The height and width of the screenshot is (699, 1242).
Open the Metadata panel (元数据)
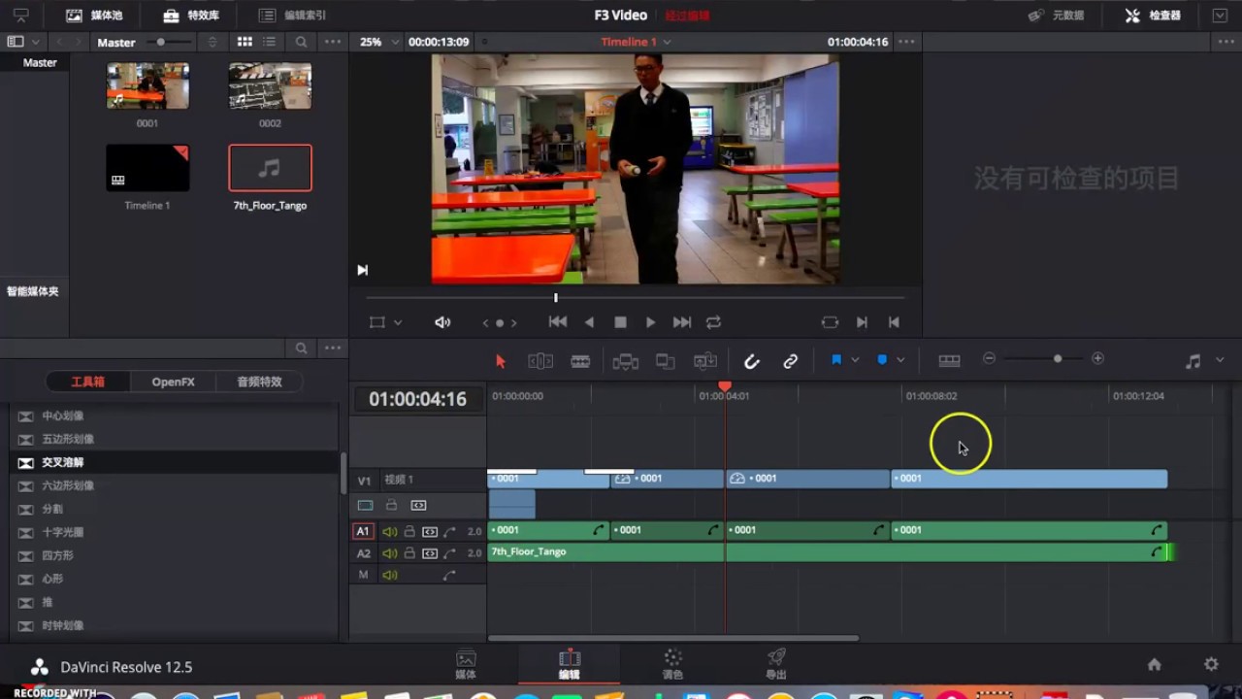point(1057,16)
